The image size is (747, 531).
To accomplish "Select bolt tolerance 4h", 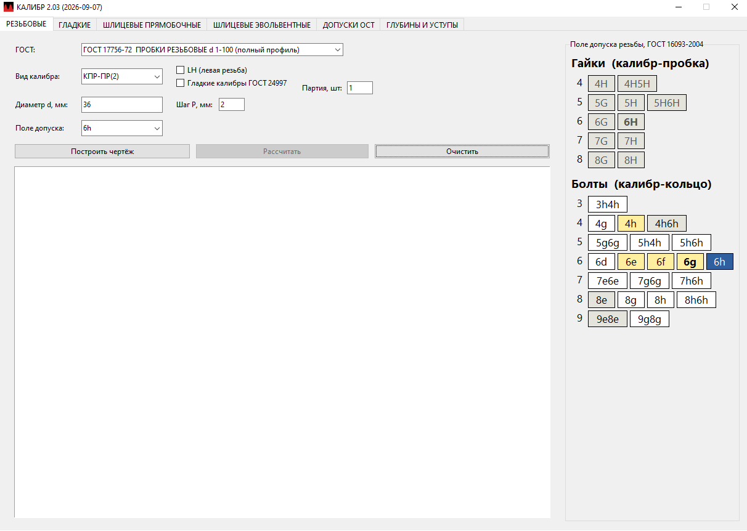I will coord(631,224).
